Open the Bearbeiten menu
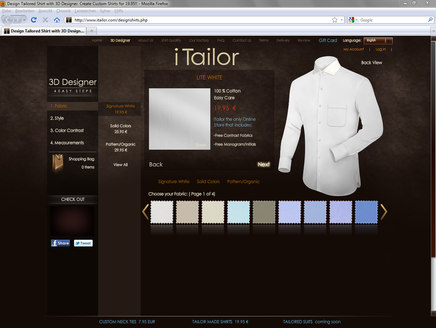This screenshot has width=436, height=328. pyautogui.click(x=25, y=11)
